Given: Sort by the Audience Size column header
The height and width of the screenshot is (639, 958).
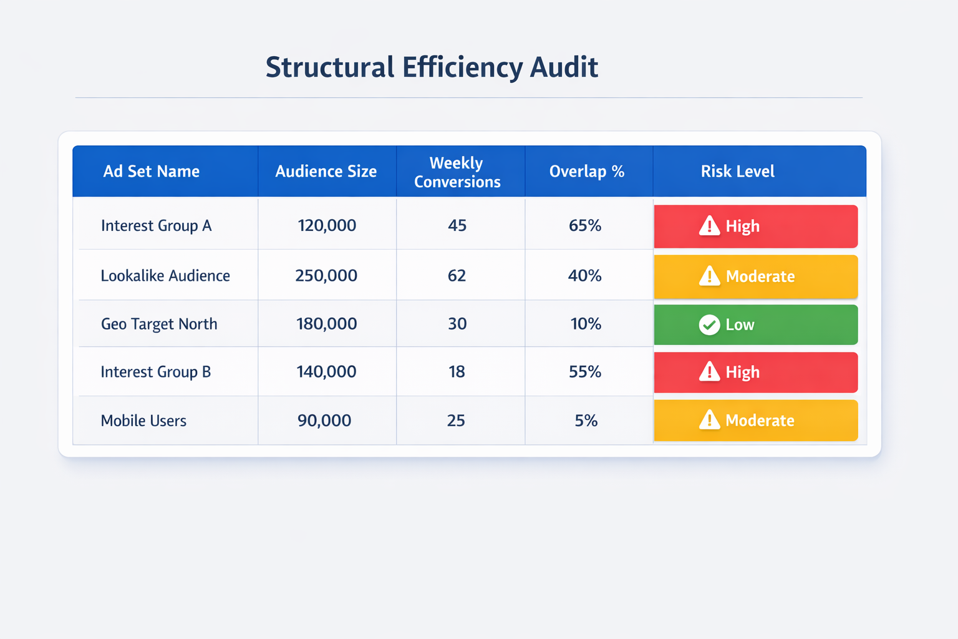Looking at the screenshot, I should [326, 171].
